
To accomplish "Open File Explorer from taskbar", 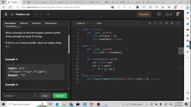I will click(64, 104).
